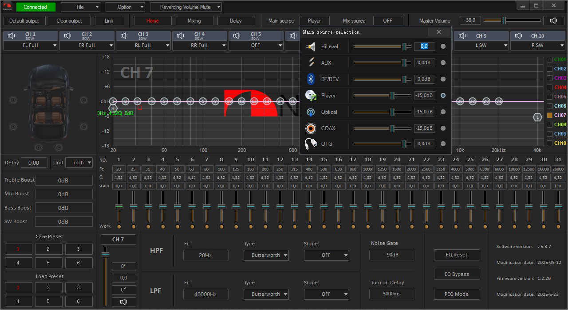Click the AUX cable source icon
This screenshot has width=568, height=310.
[x=311, y=63]
